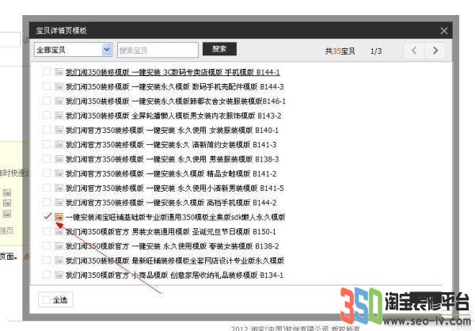This screenshot has height=331, width=475.
Task: Click the template icon beside the B138-3 item
Action: tap(59, 159)
